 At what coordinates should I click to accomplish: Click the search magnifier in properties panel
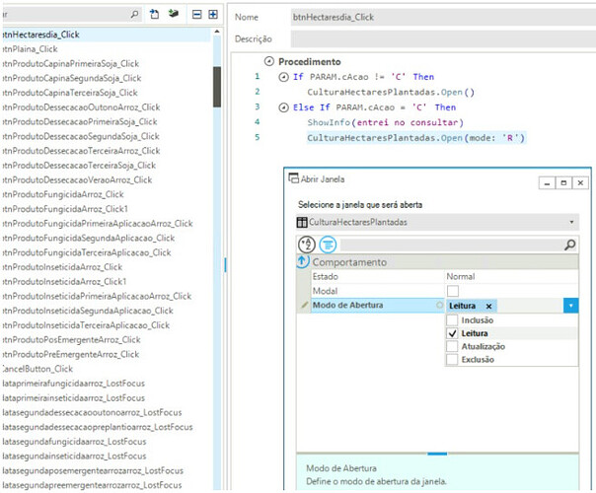click(570, 245)
